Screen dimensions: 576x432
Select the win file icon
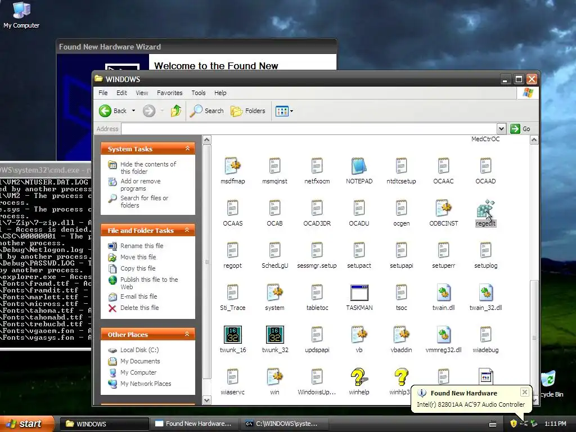pos(274,377)
